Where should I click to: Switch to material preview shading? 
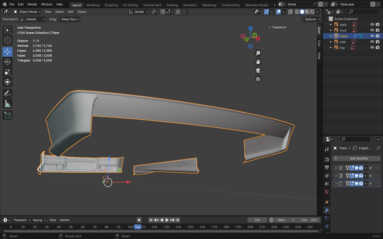pos(307,12)
